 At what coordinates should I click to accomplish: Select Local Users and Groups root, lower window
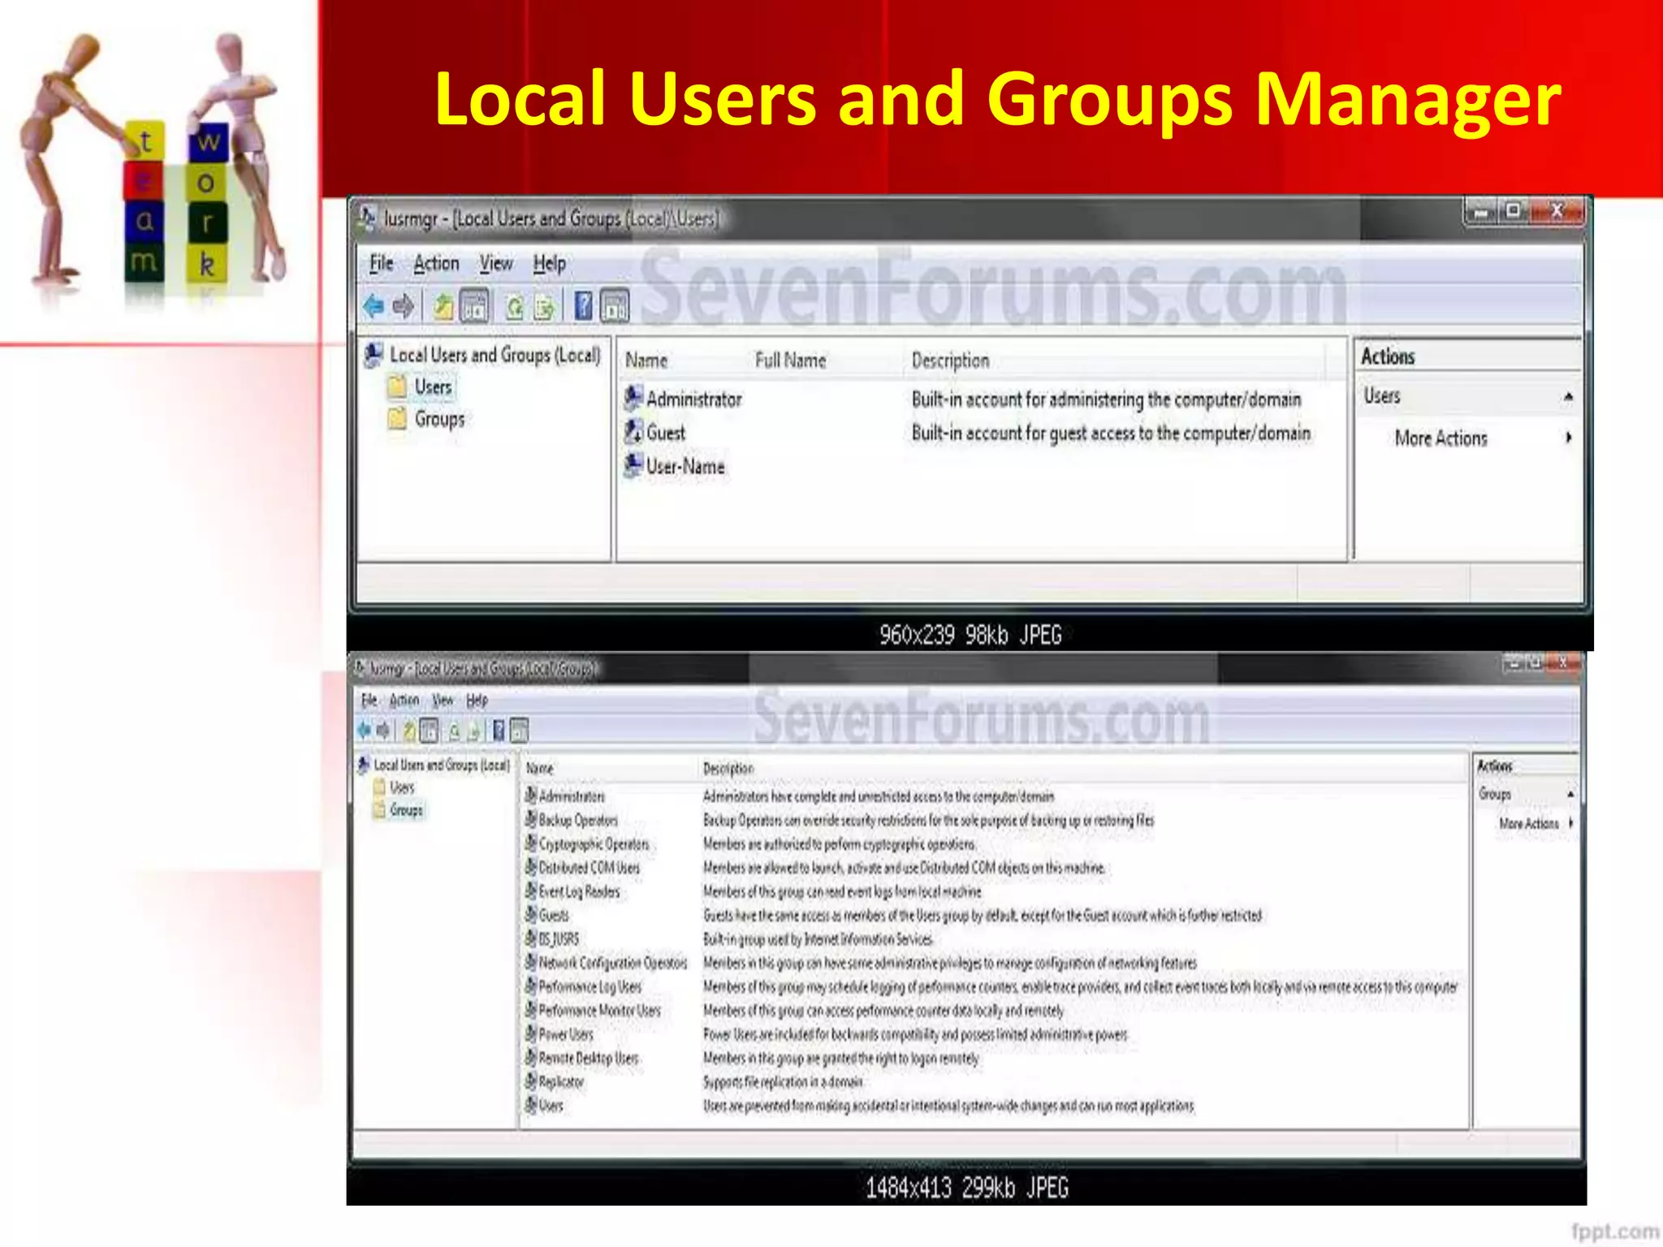point(442,765)
